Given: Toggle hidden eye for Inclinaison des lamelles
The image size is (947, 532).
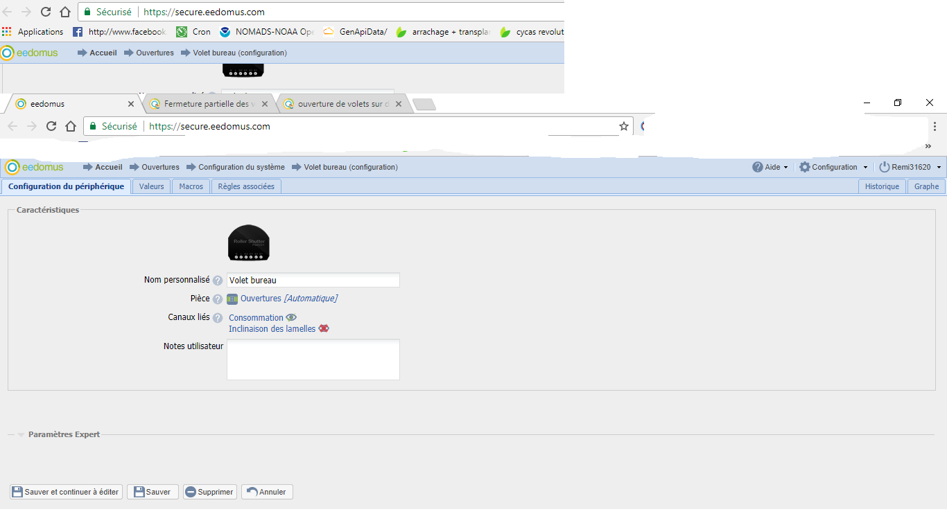Looking at the screenshot, I should [x=324, y=329].
